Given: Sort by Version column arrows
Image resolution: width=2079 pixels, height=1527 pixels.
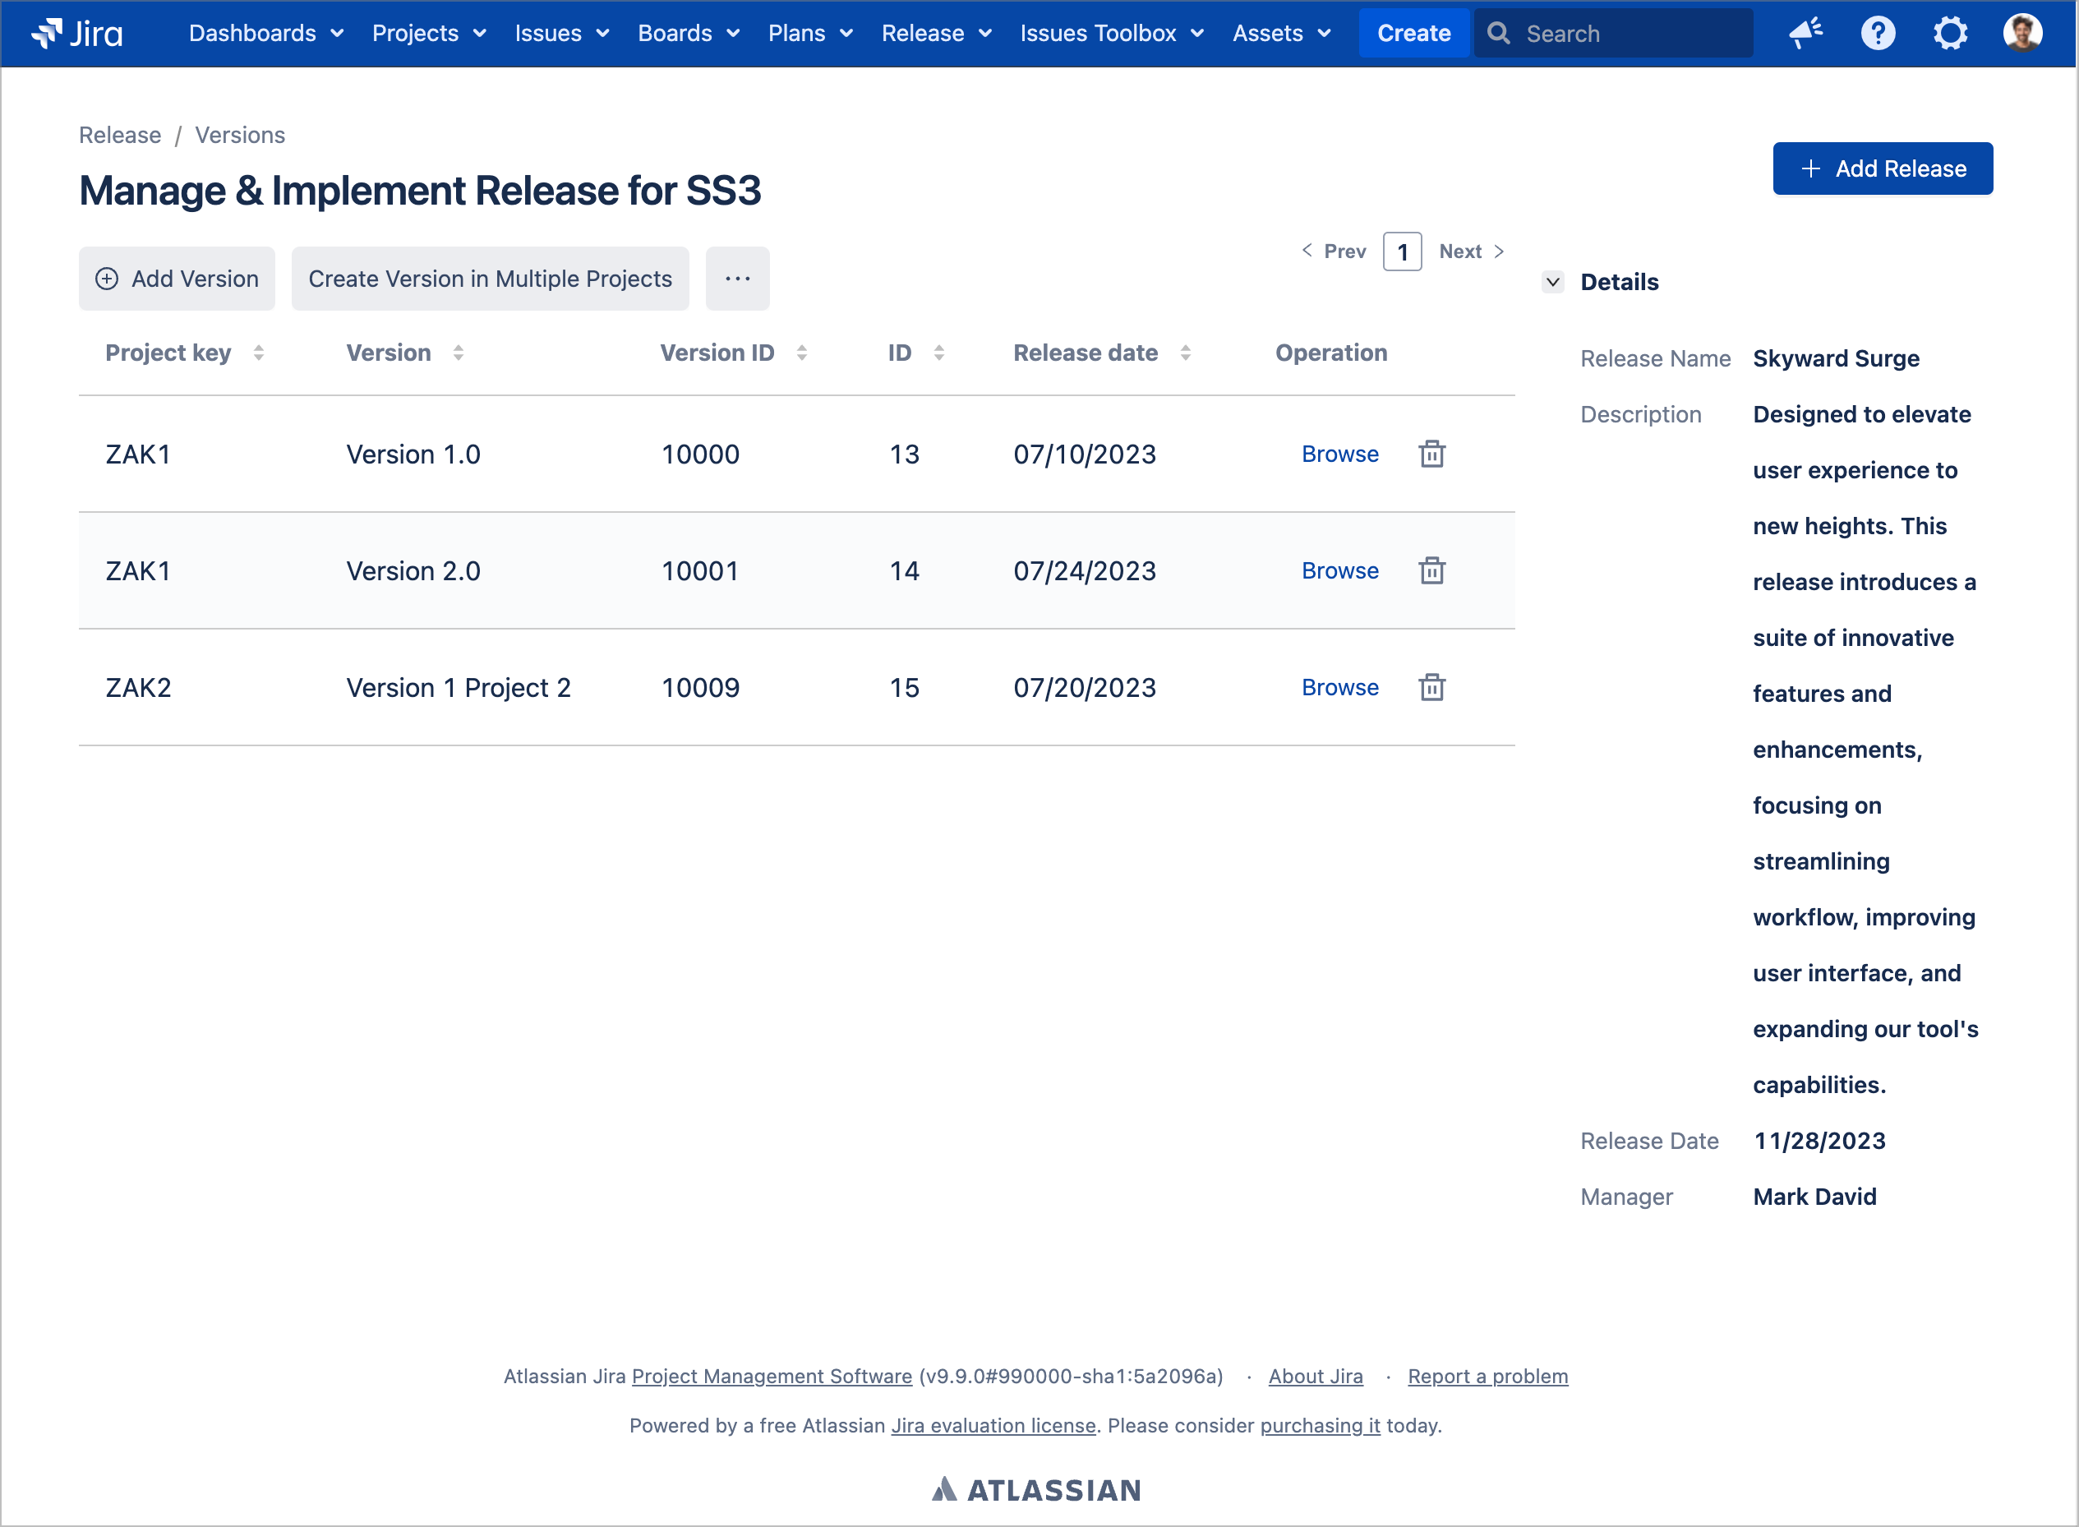Looking at the screenshot, I should [459, 353].
